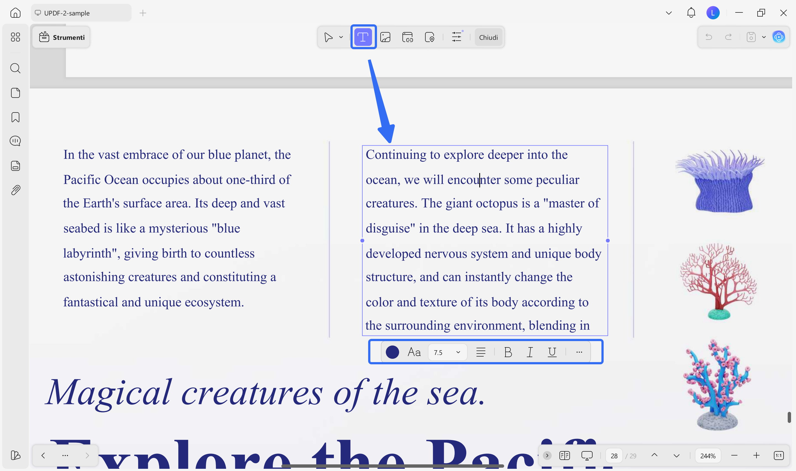Collapse the bottom page toolbar arrow

click(x=547, y=456)
